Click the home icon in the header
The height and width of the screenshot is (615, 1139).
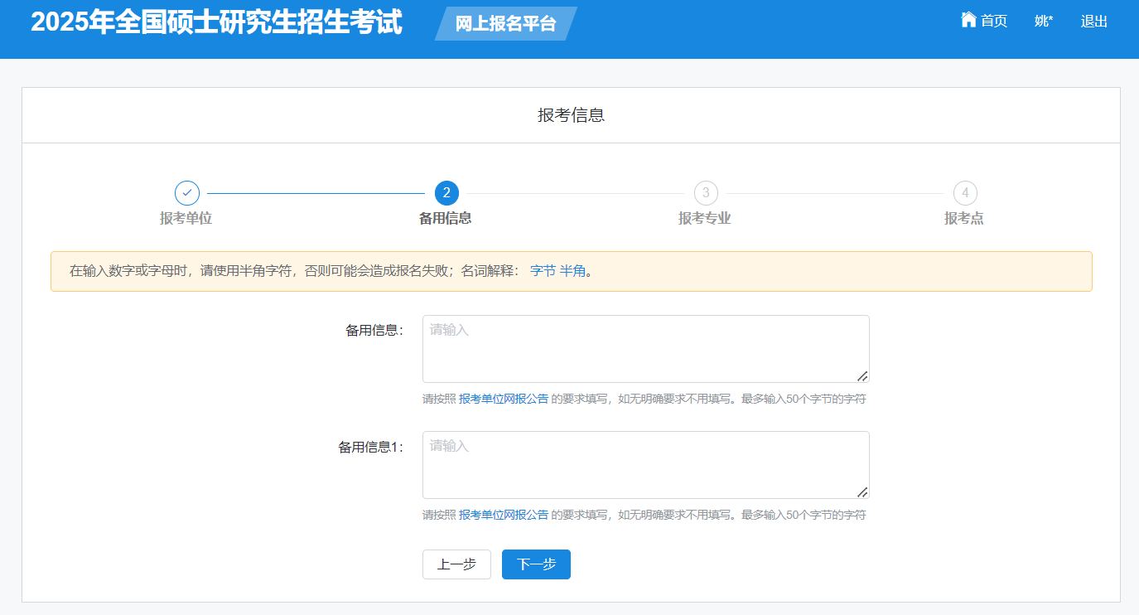click(968, 20)
